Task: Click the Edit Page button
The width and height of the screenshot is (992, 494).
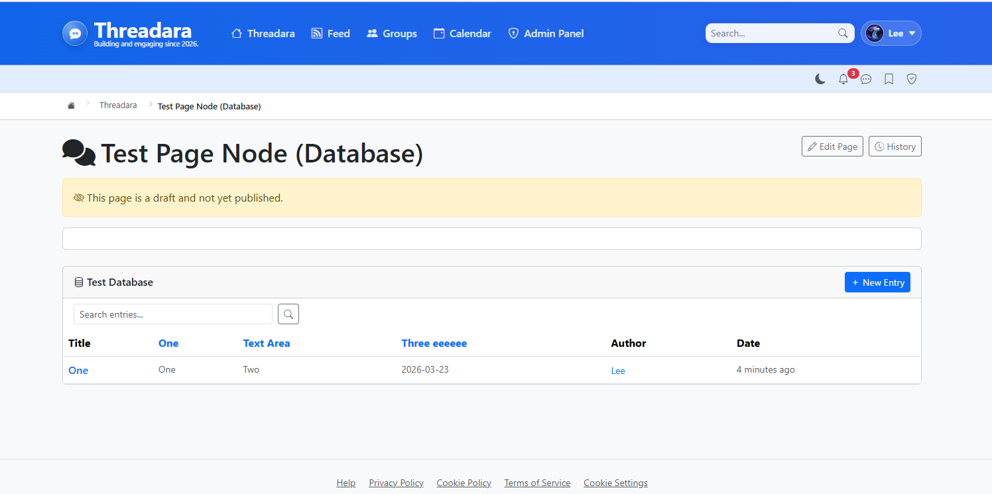Action: 832,147
